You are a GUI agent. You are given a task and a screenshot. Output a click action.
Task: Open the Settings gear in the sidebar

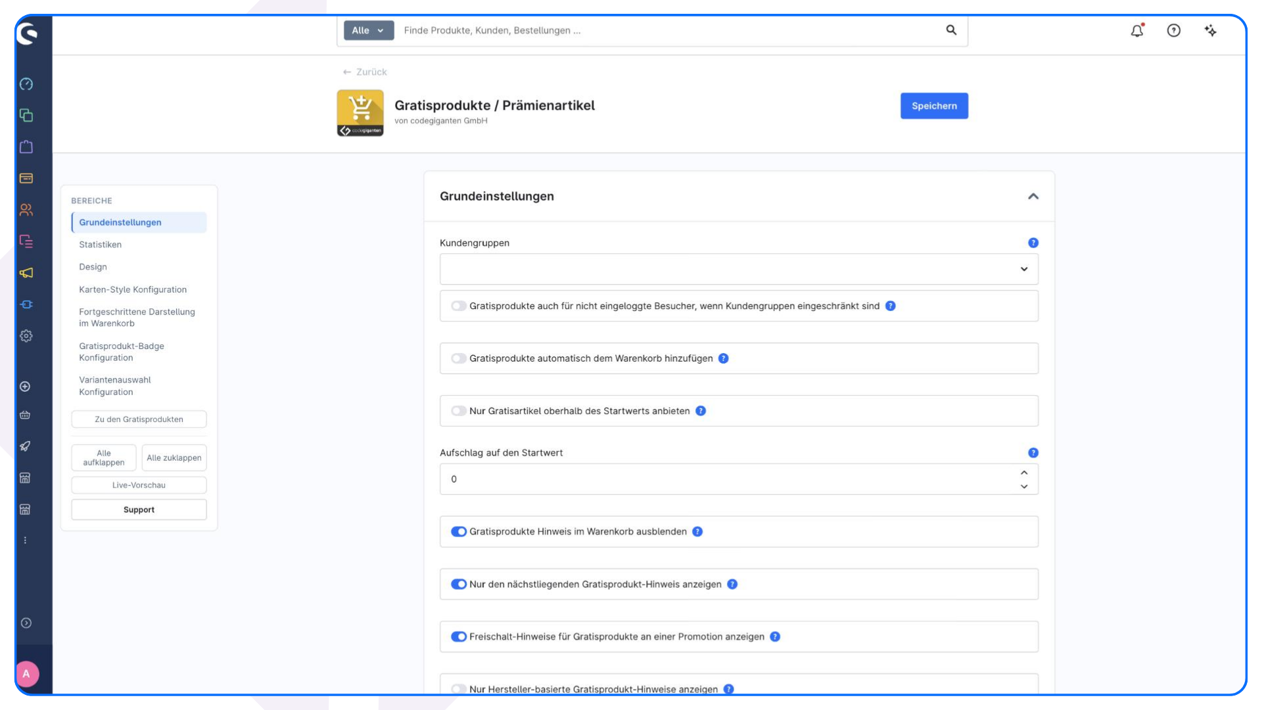(26, 336)
